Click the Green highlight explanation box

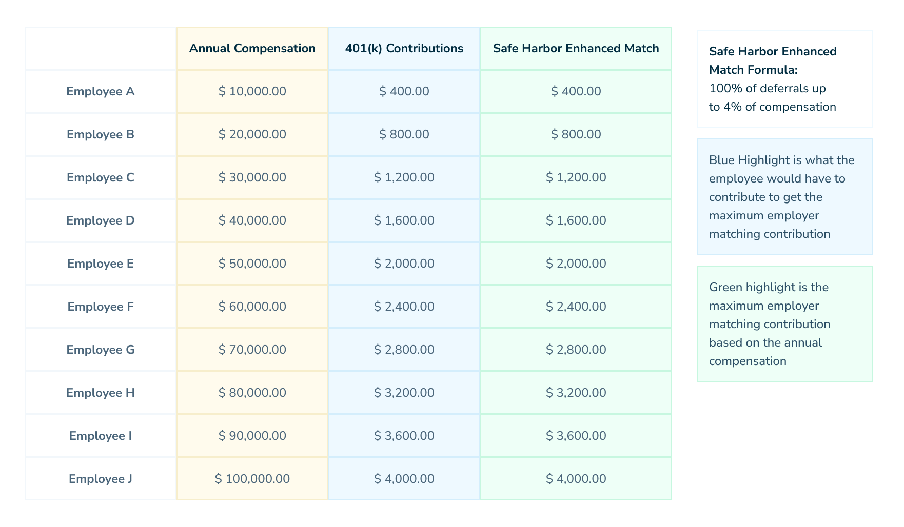pyautogui.click(x=784, y=324)
